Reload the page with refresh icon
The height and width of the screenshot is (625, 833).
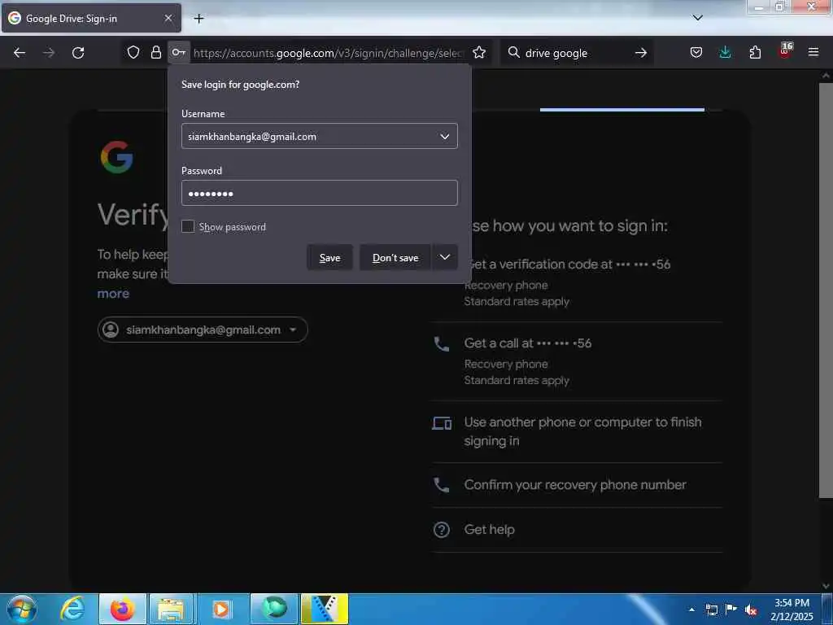(78, 53)
